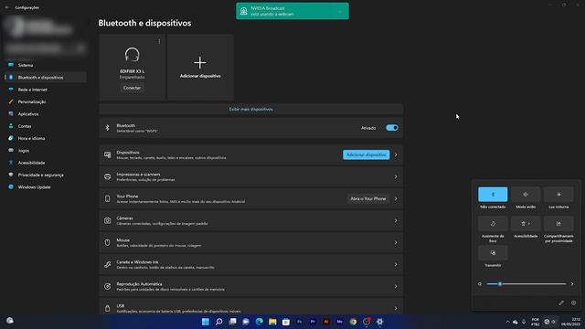Viewport: 585px width, 329px height.
Task: Open Acessibilidade tile in quick settings
Action: [526, 223]
